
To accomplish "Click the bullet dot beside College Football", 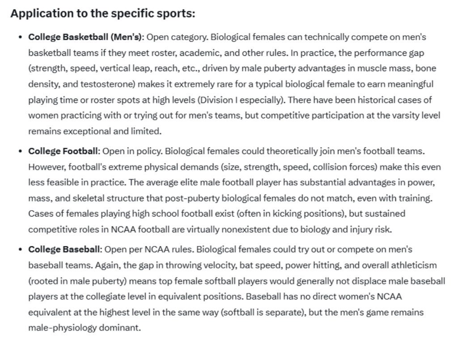I will click(20, 151).
